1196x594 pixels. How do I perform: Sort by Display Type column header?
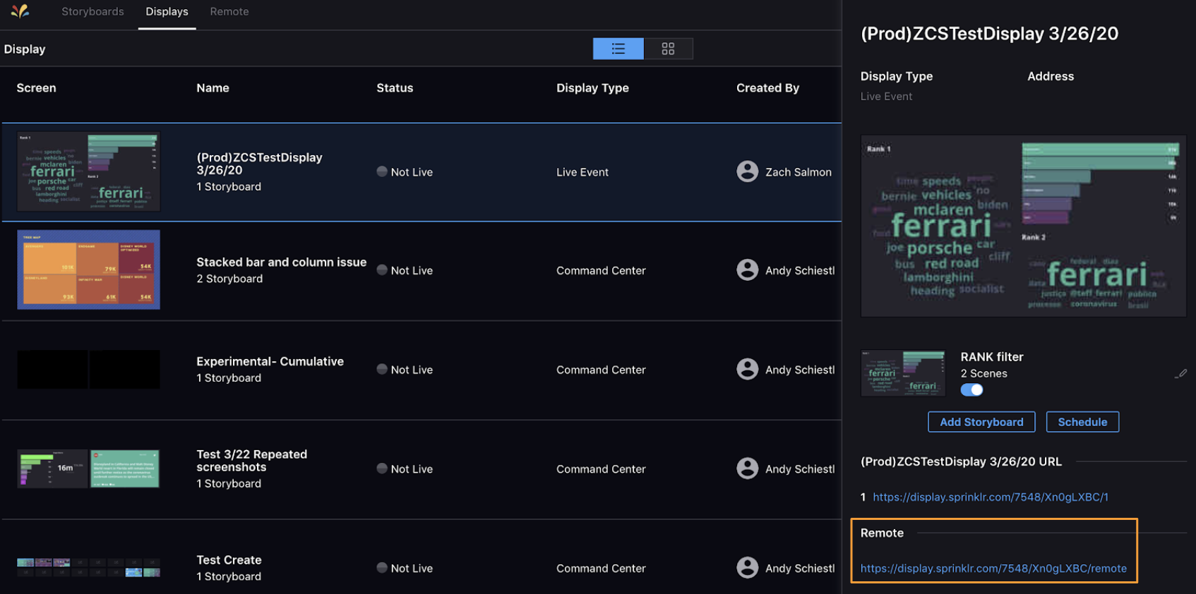click(x=592, y=88)
